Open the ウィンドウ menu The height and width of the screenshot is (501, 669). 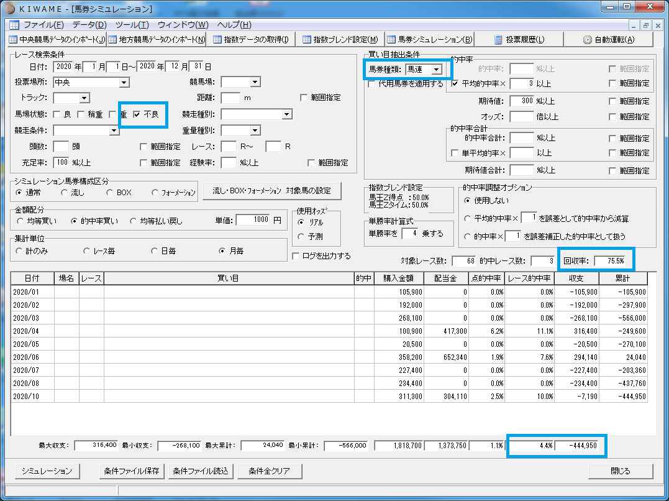click(183, 25)
